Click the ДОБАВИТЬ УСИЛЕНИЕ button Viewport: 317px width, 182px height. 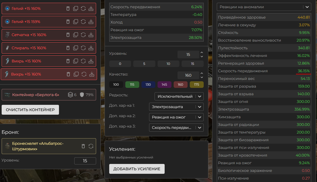click(x=137, y=169)
